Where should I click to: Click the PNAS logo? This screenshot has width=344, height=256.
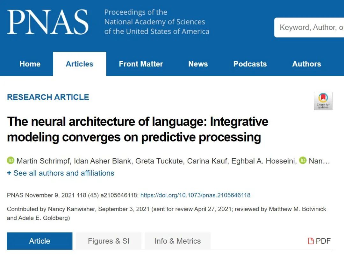tap(47, 22)
